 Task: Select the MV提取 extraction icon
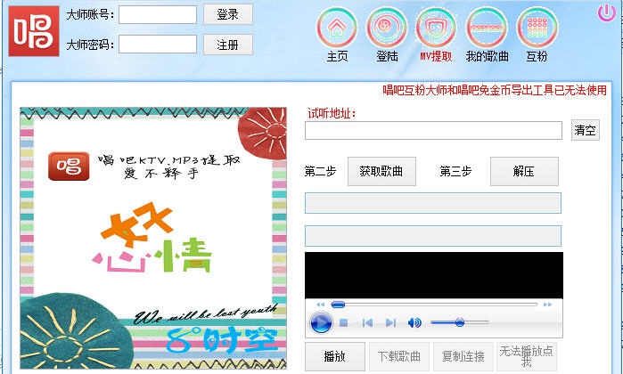point(436,28)
